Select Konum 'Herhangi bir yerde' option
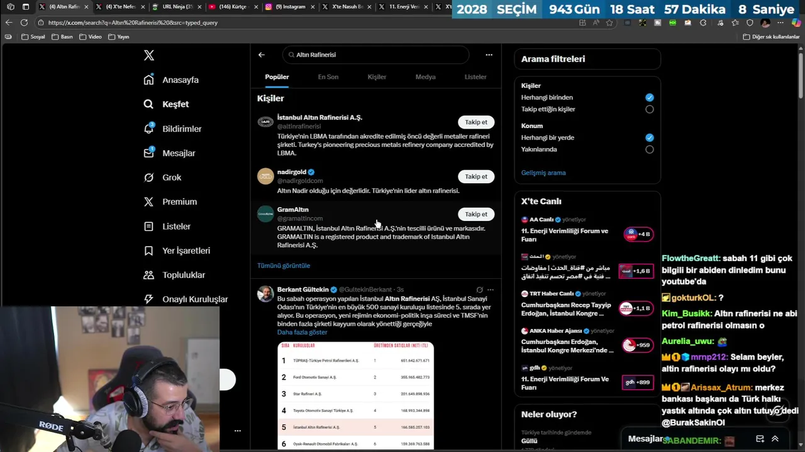805x452 pixels. 650,137
